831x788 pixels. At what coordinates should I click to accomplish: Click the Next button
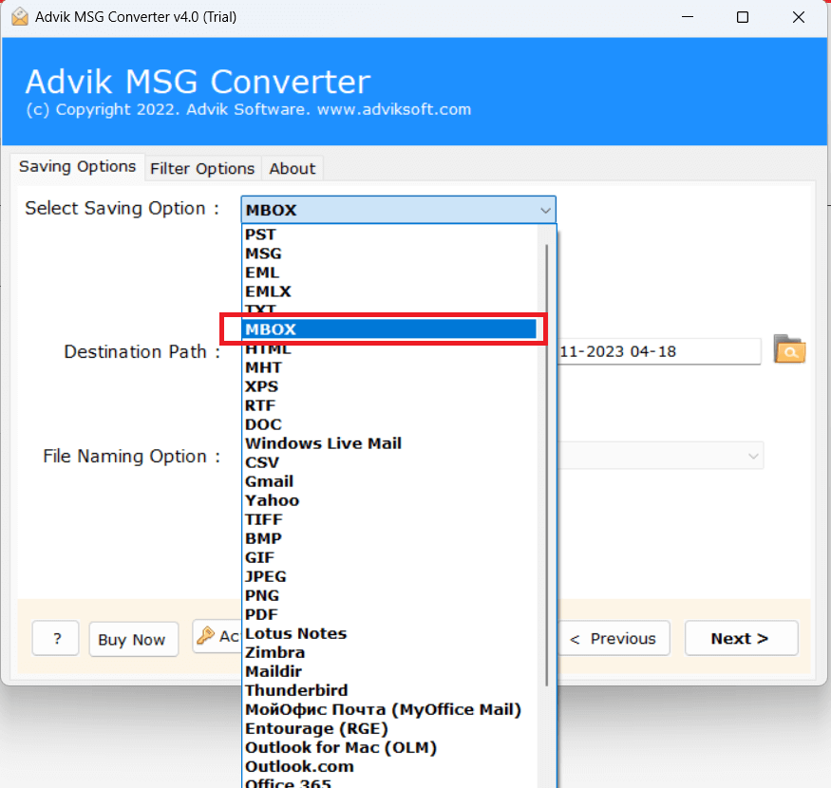click(x=741, y=638)
